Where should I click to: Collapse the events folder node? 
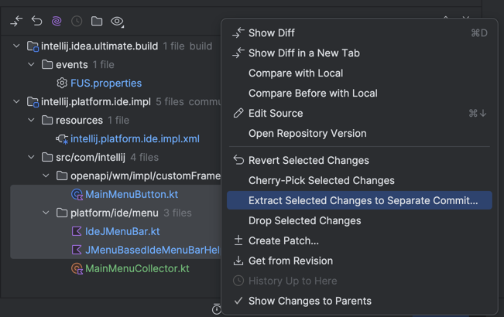[x=32, y=65]
